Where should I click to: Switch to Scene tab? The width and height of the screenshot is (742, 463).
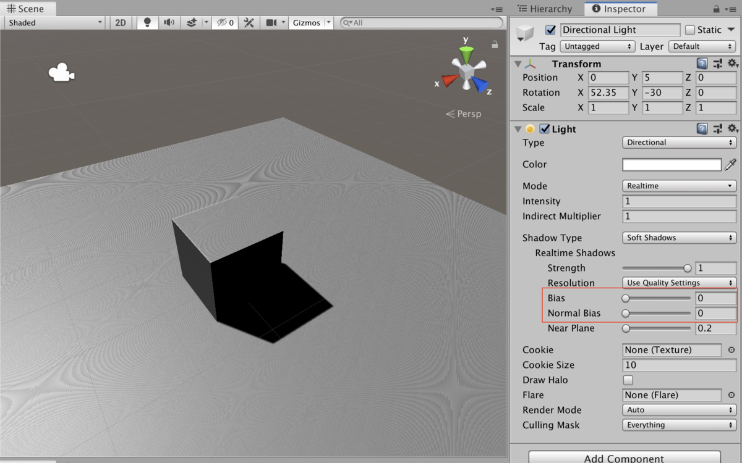(x=28, y=9)
